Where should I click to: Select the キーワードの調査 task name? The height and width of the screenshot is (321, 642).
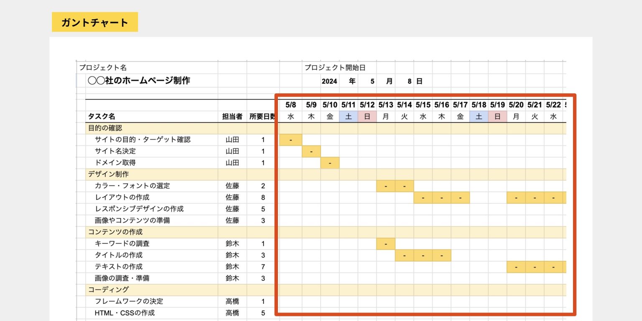pyautogui.click(x=122, y=244)
